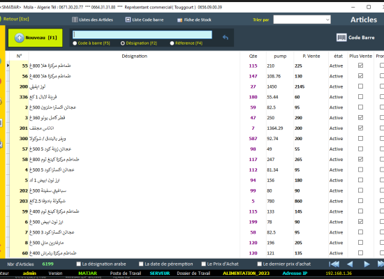
Task: Enable Le dernier prix d'achat checkbox
Action: tap(260, 264)
